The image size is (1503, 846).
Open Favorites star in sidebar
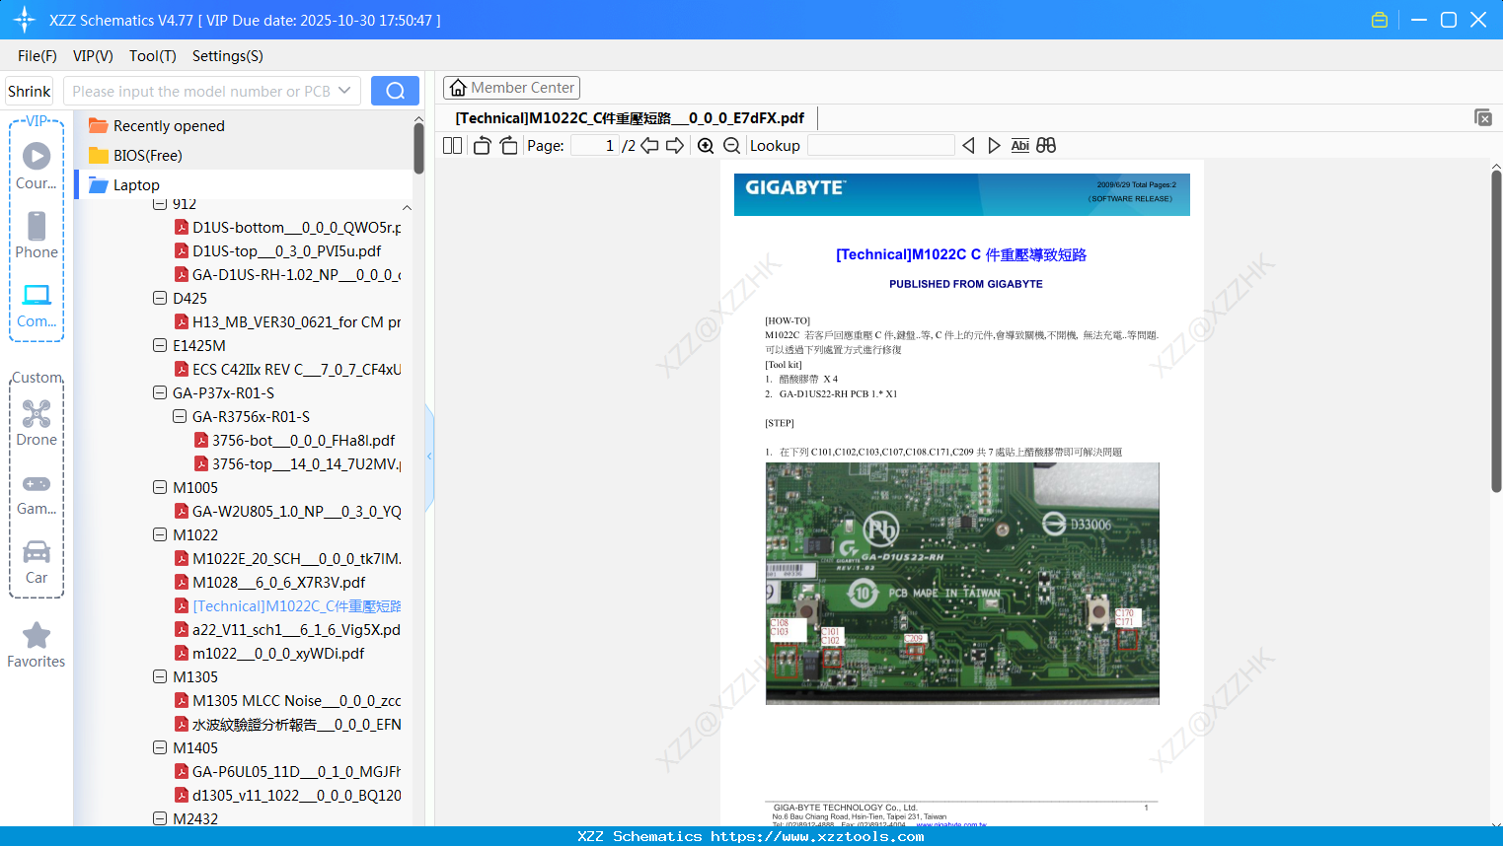(x=37, y=645)
